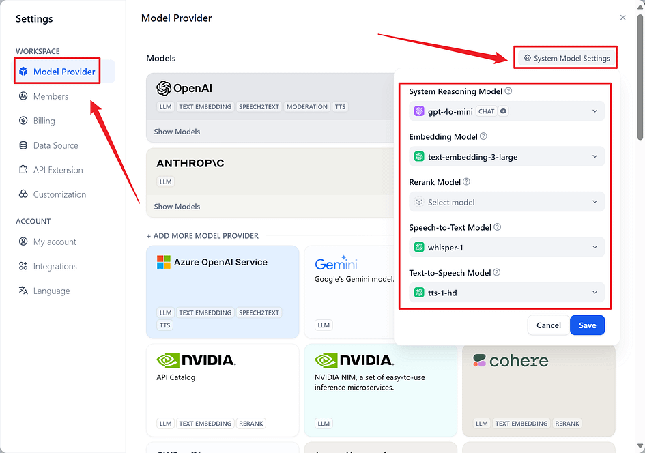Screen dimensions: 645x453
Task: Click help icon beside Text-to-Speech Model
Action: click(x=497, y=272)
